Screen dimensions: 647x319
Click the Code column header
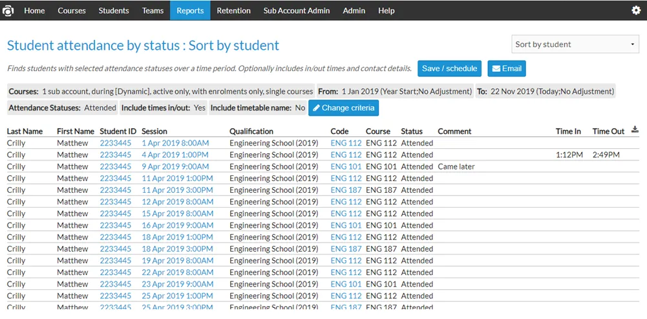pos(339,131)
